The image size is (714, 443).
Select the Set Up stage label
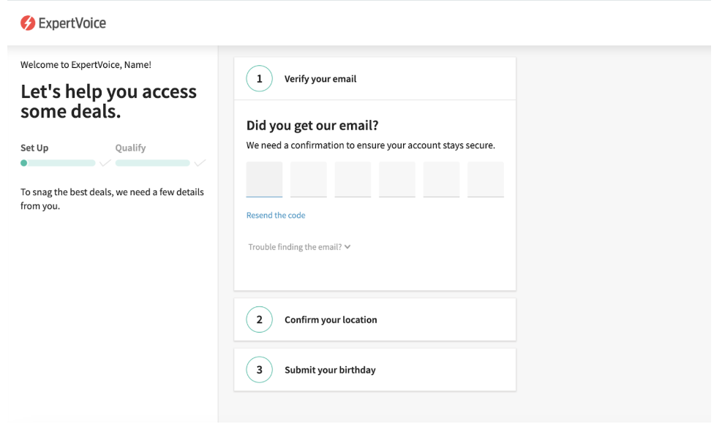(34, 148)
